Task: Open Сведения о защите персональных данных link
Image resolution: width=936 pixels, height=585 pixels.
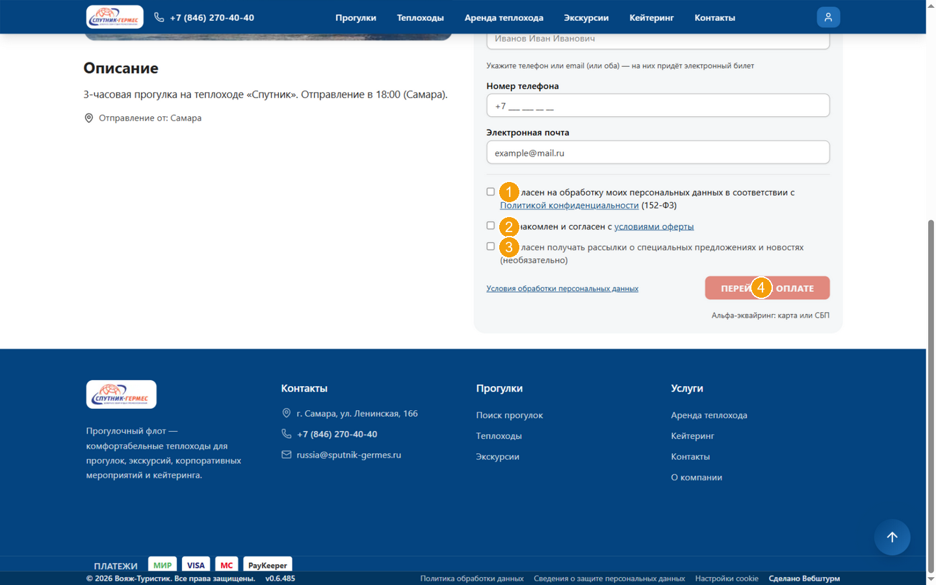Action: pyautogui.click(x=609, y=578)
